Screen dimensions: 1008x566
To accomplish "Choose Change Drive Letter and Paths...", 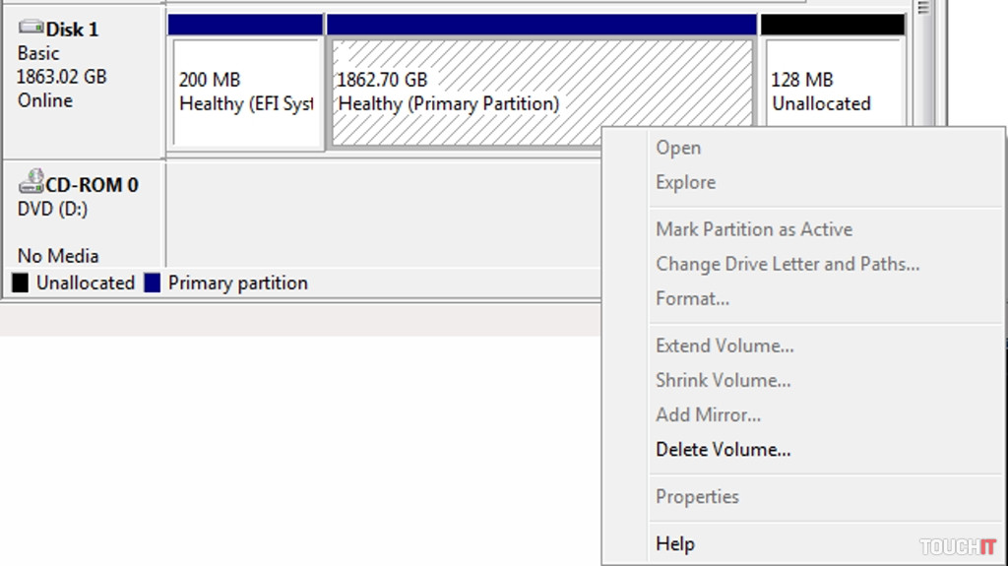I will click(x=787, y=264).
